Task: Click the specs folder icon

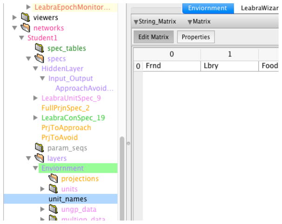Action: click(x=40, y=59)
